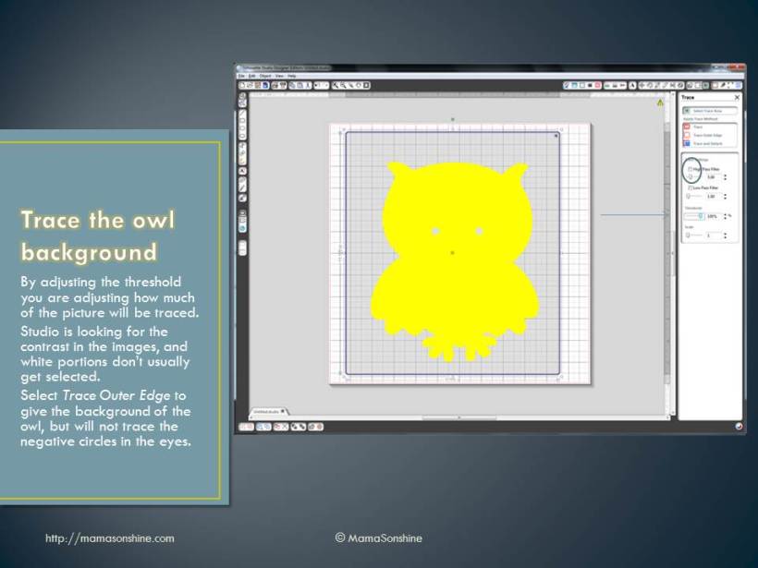
Task: Enable the Low Pass Filter checkbox
Action: pos(691,188)
